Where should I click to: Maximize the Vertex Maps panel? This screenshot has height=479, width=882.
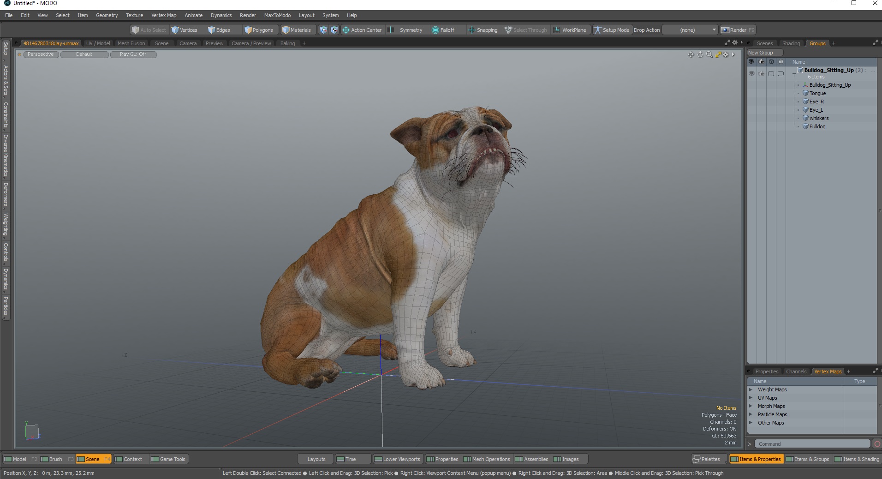875,371
